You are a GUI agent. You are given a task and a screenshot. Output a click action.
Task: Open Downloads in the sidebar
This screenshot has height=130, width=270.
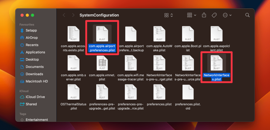31,74
